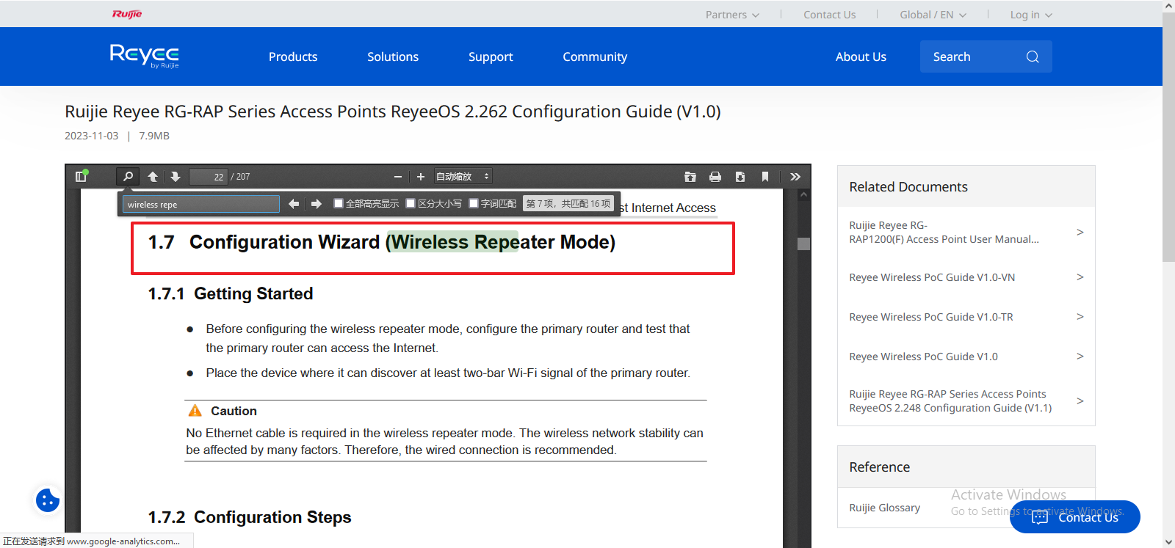Viewport: 1175px width, 548px height.
Task: Open Reyee Wireless PoC Guide V1.0-TR link
Action: 931,317
